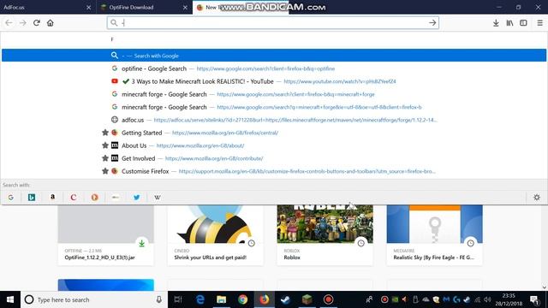Viewport: 548px width, 308px height.
Task: Launch Google Chrome from the taskbar
Action: [242, 299]
